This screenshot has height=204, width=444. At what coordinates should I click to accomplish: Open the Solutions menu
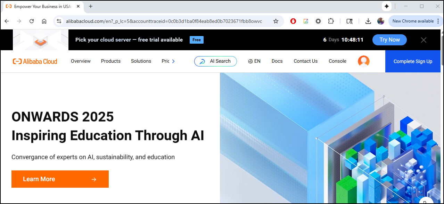[141, 61]
